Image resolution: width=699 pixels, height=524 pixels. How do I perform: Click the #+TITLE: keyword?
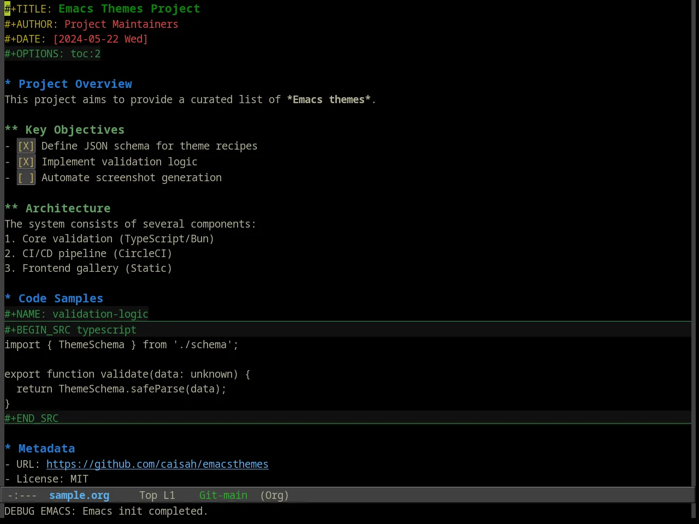point(28,9)
